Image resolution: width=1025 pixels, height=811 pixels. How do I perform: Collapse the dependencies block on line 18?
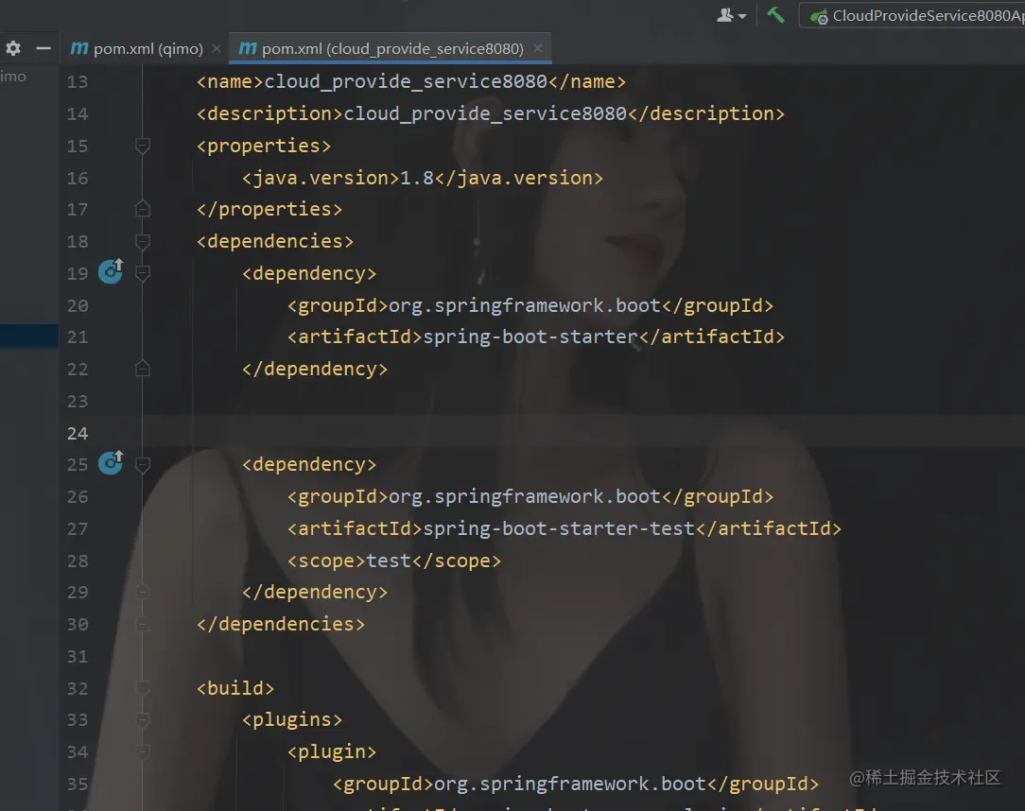pos(143,242)
